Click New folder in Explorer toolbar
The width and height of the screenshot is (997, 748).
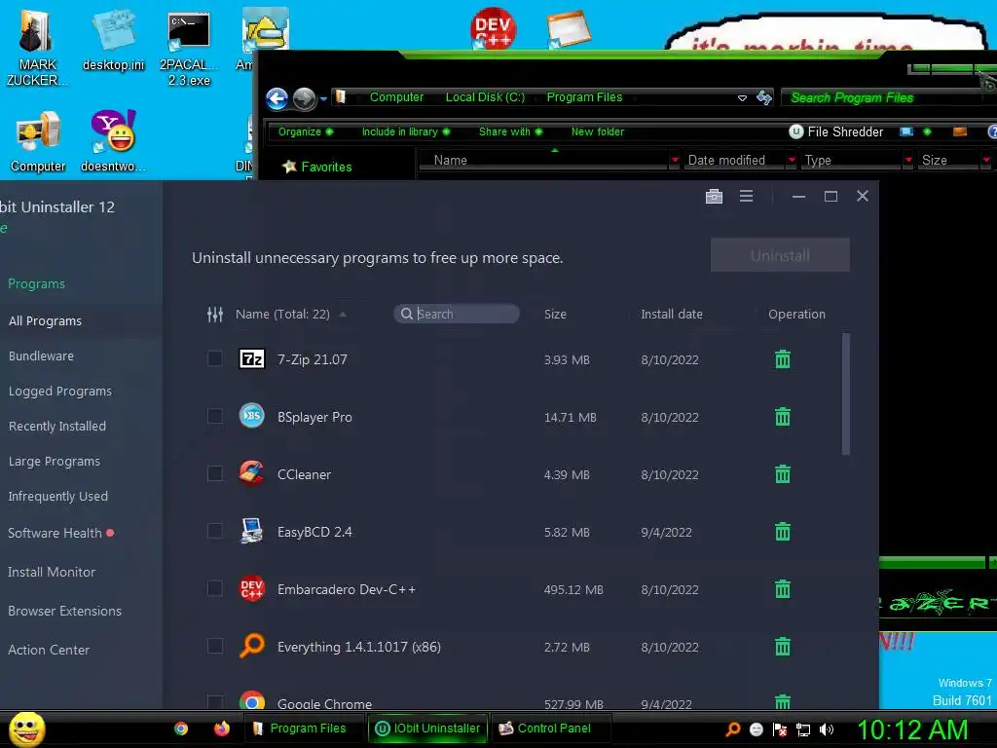pyautogui.click(x=597, y=131)
